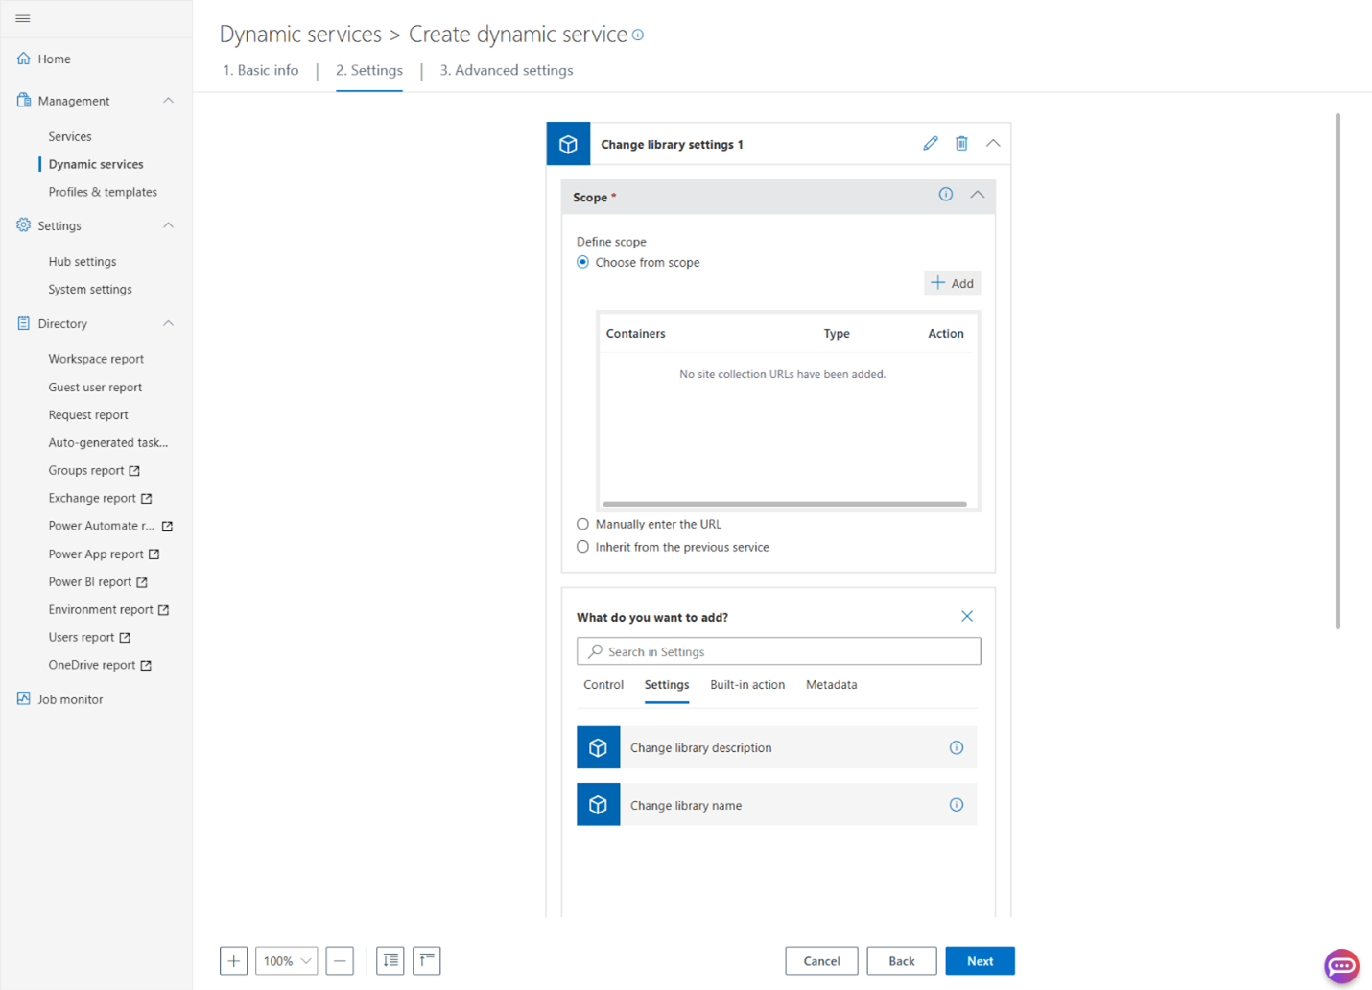The image size is (1372, 990).
Task: Switch to the Built-in action tab
Action: pyautogui.click(x=747, y=685)
